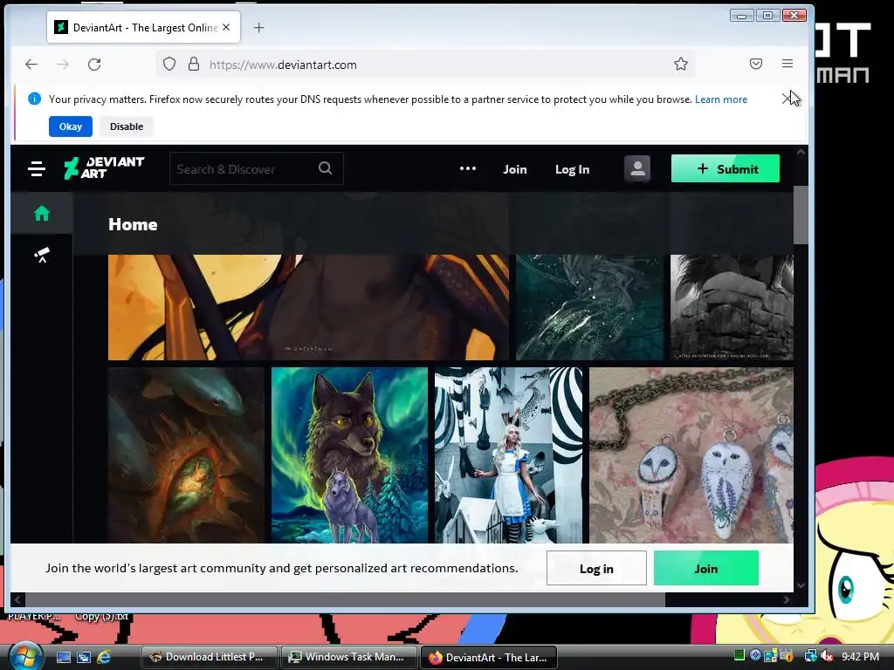Open the glowing cave whale artwork thumbnail
894x670 pixels.
coord(186,455)
